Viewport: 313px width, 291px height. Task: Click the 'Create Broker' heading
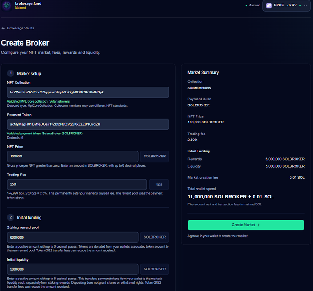(x=25, y=43)
